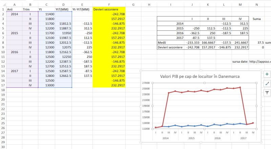Screen dimensions: 271x149
Task: Select cell with year 2015 in column A
Action: [14, 33]
